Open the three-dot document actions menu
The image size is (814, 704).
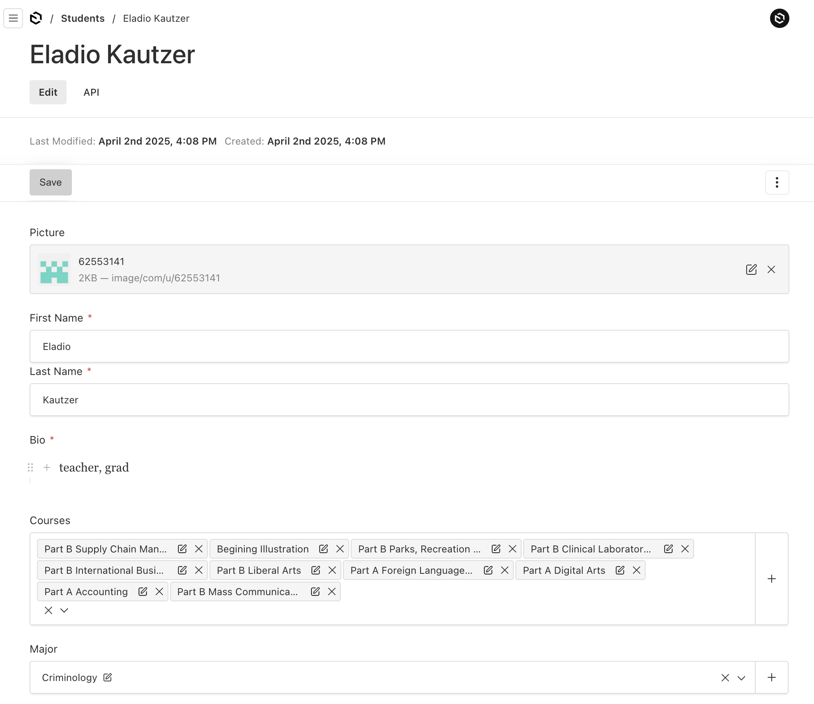(777, 182)
